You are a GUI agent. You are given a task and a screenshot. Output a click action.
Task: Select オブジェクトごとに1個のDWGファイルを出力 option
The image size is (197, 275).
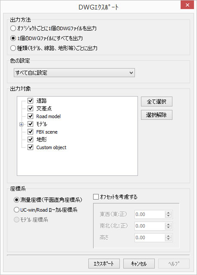(13, 28)
